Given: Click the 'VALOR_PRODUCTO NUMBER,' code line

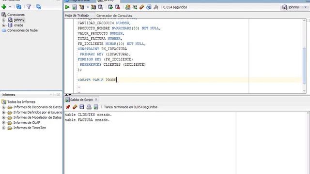Looking at the screenshot, I should pos(101,33).
